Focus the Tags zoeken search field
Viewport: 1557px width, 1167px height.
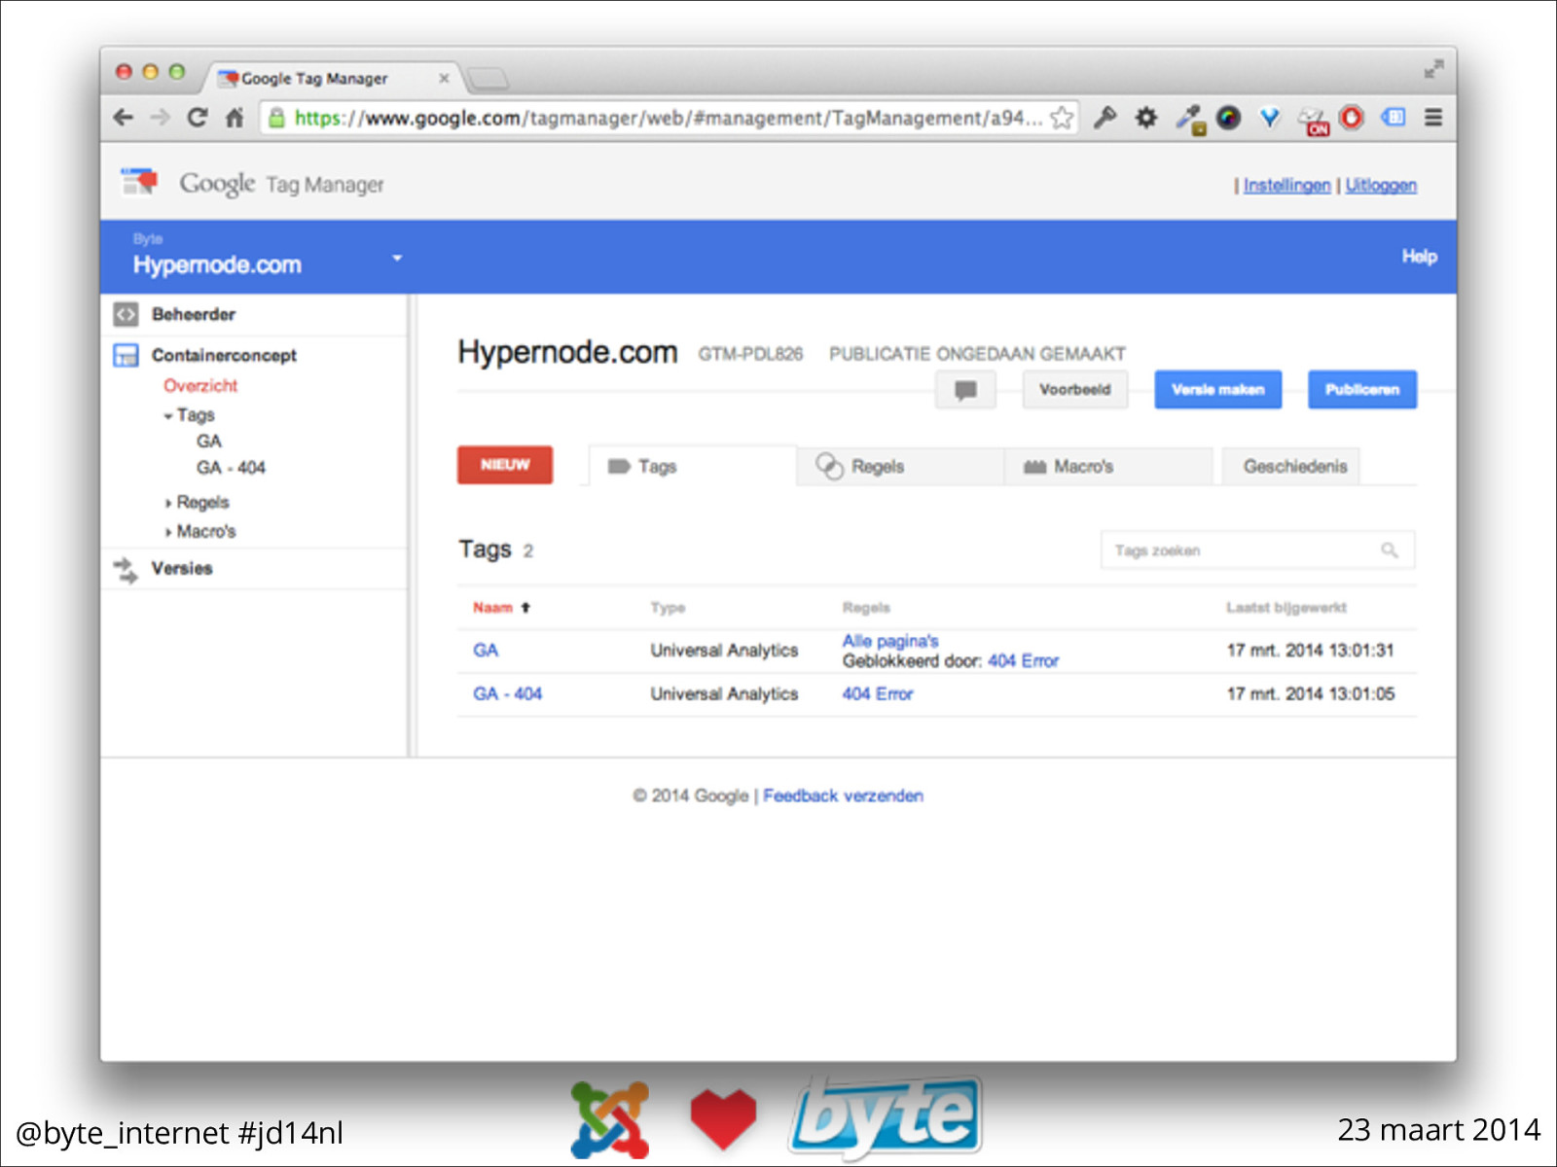point(1257,550)
